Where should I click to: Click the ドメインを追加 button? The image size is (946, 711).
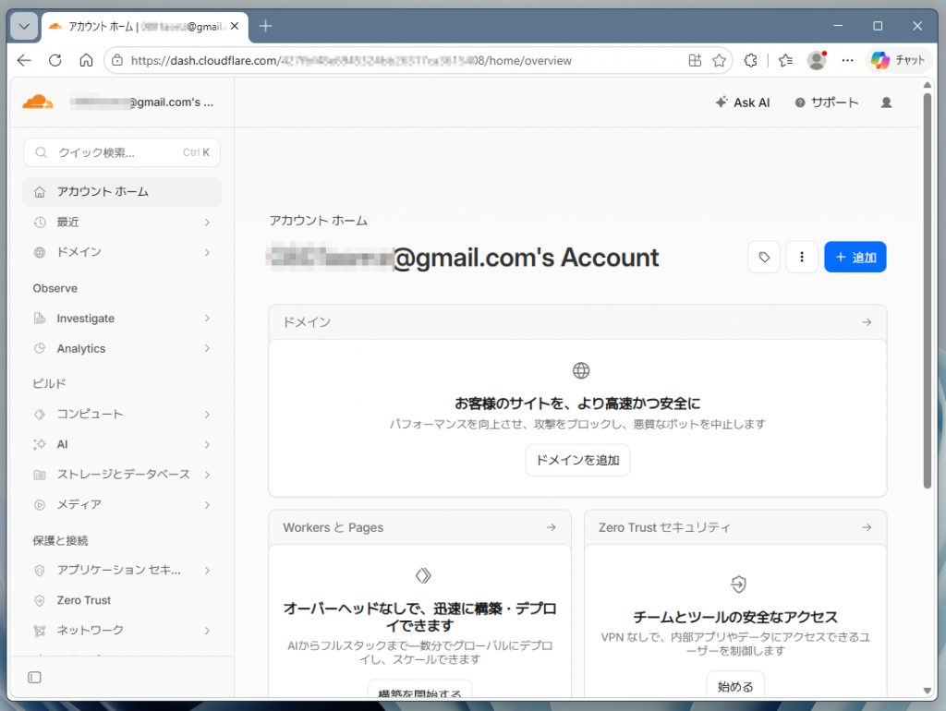577,460
